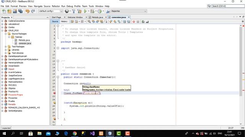Open Windows Start menu
This screenshot has width=245, height=137.
coord(4,134)
